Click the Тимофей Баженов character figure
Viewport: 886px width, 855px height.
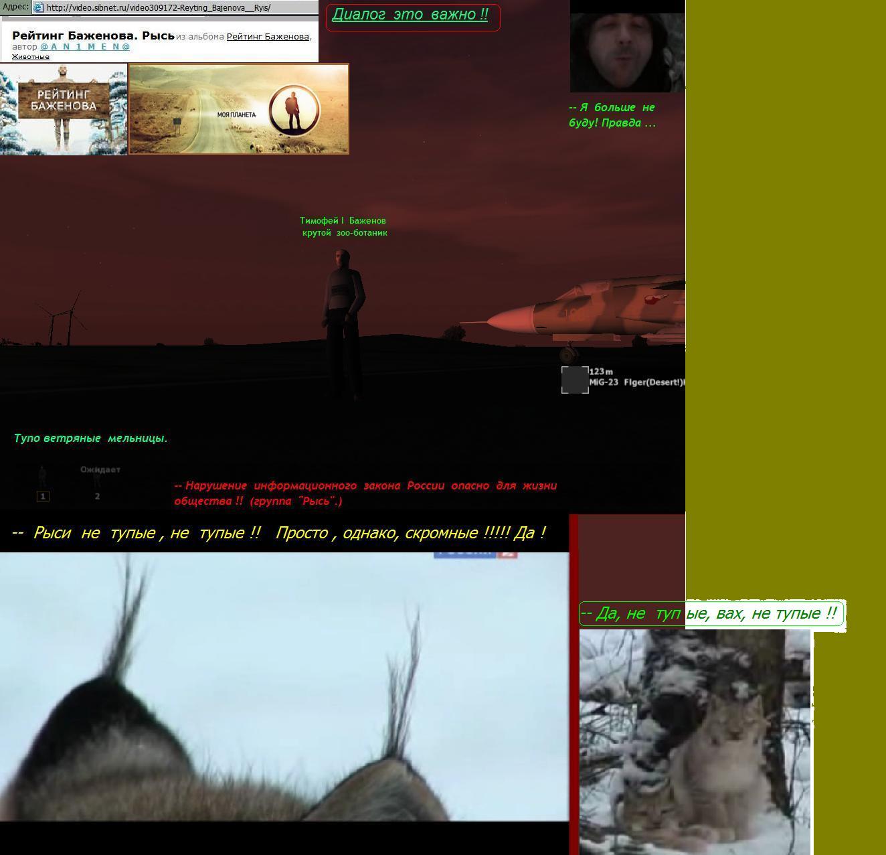coord(344,321)
